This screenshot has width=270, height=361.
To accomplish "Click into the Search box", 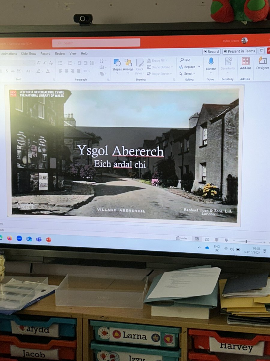I will click(96, 43).
